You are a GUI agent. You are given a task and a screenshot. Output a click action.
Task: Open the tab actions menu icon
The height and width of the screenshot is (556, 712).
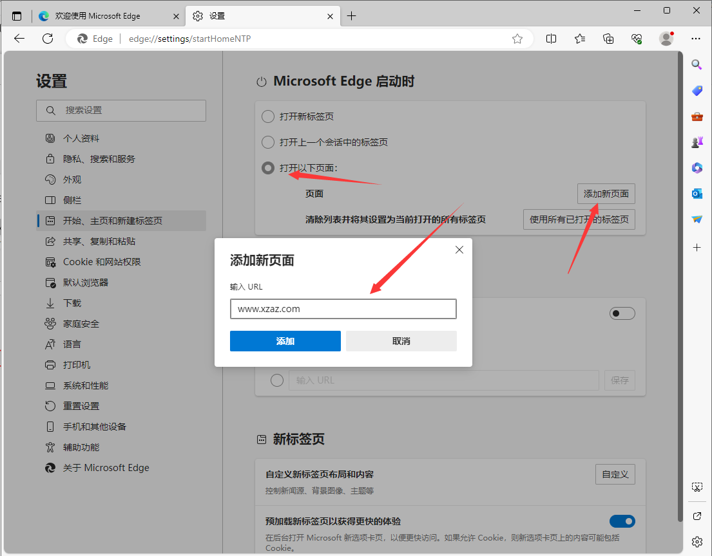(17, 16)
